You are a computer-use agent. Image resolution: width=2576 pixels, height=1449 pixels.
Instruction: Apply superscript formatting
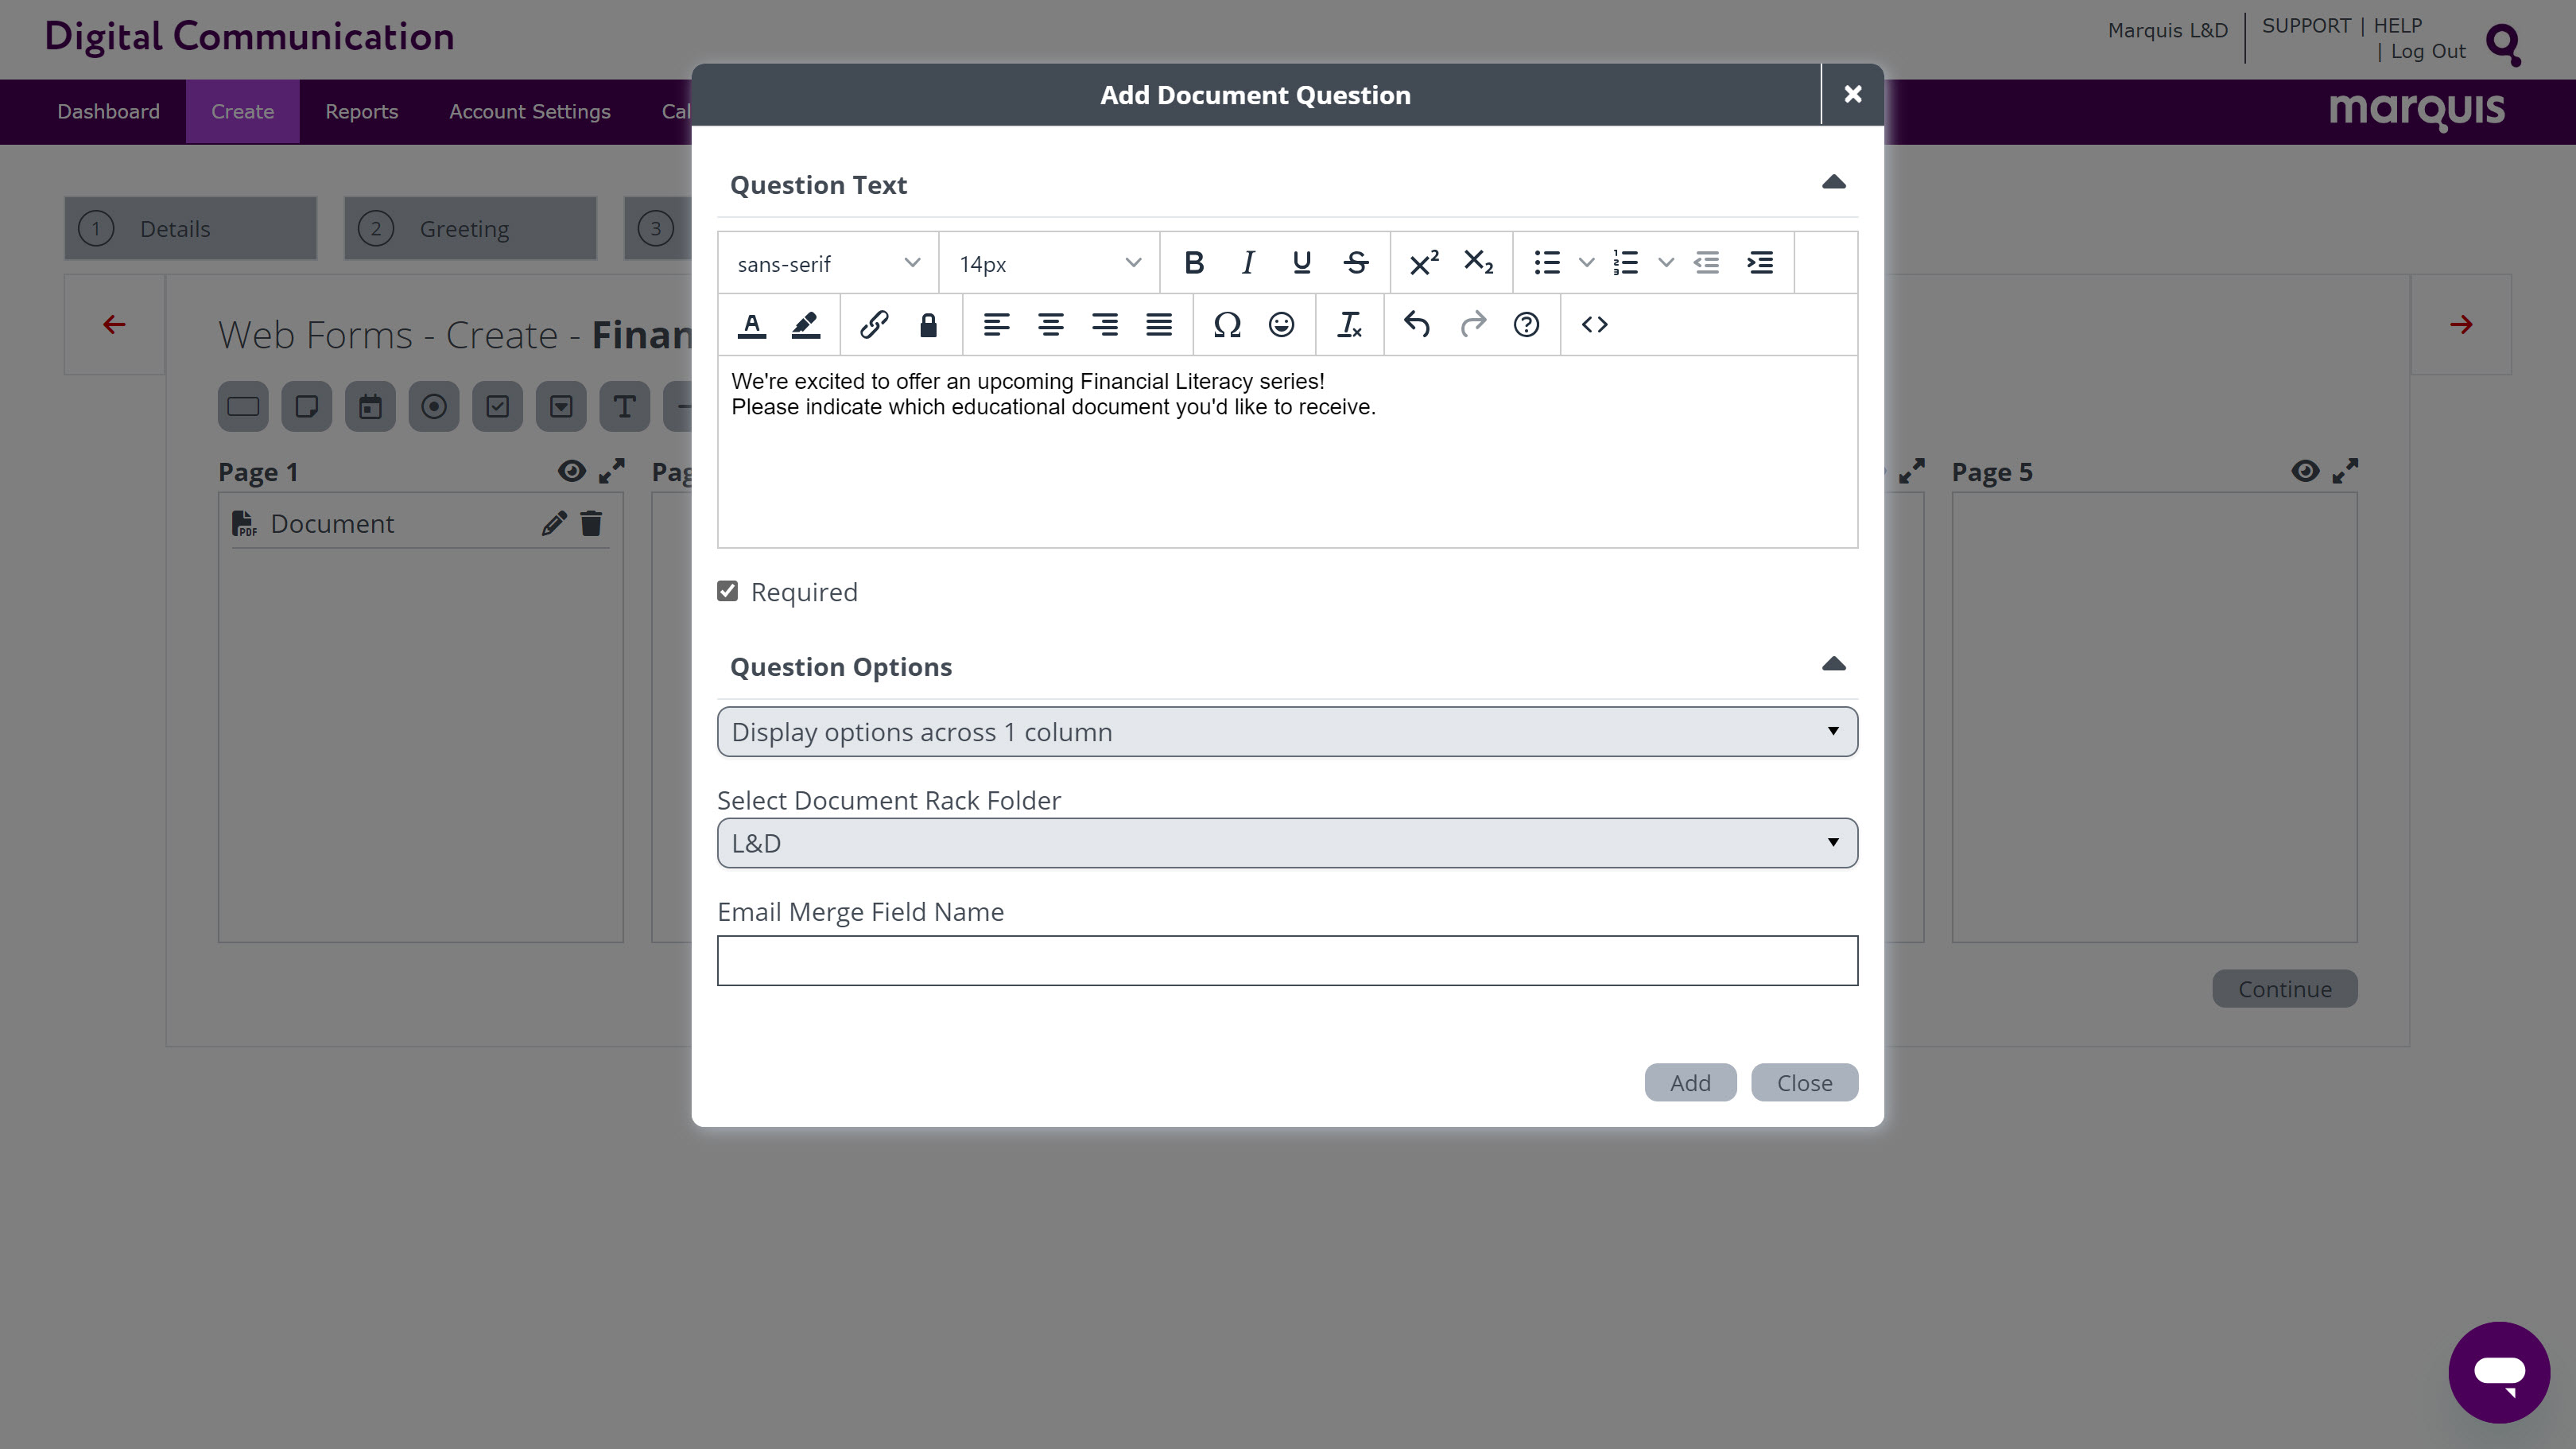[1423, 263]
